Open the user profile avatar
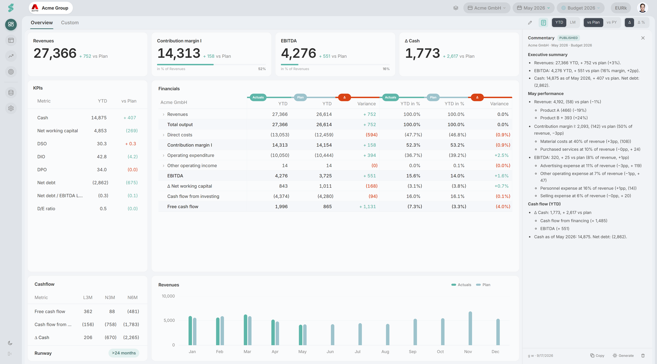Screen dimensions: 657x364 (x=642, y=8)
